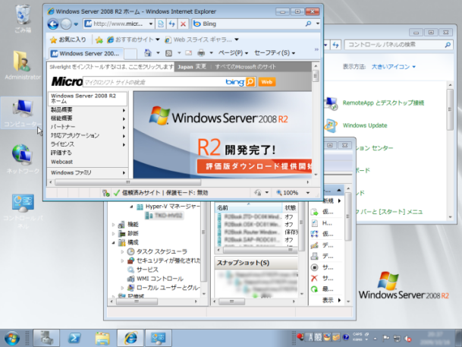Open the ごみ箱 recycle bin desktop icon
The image size is (462, 347).
click(23, 18)
